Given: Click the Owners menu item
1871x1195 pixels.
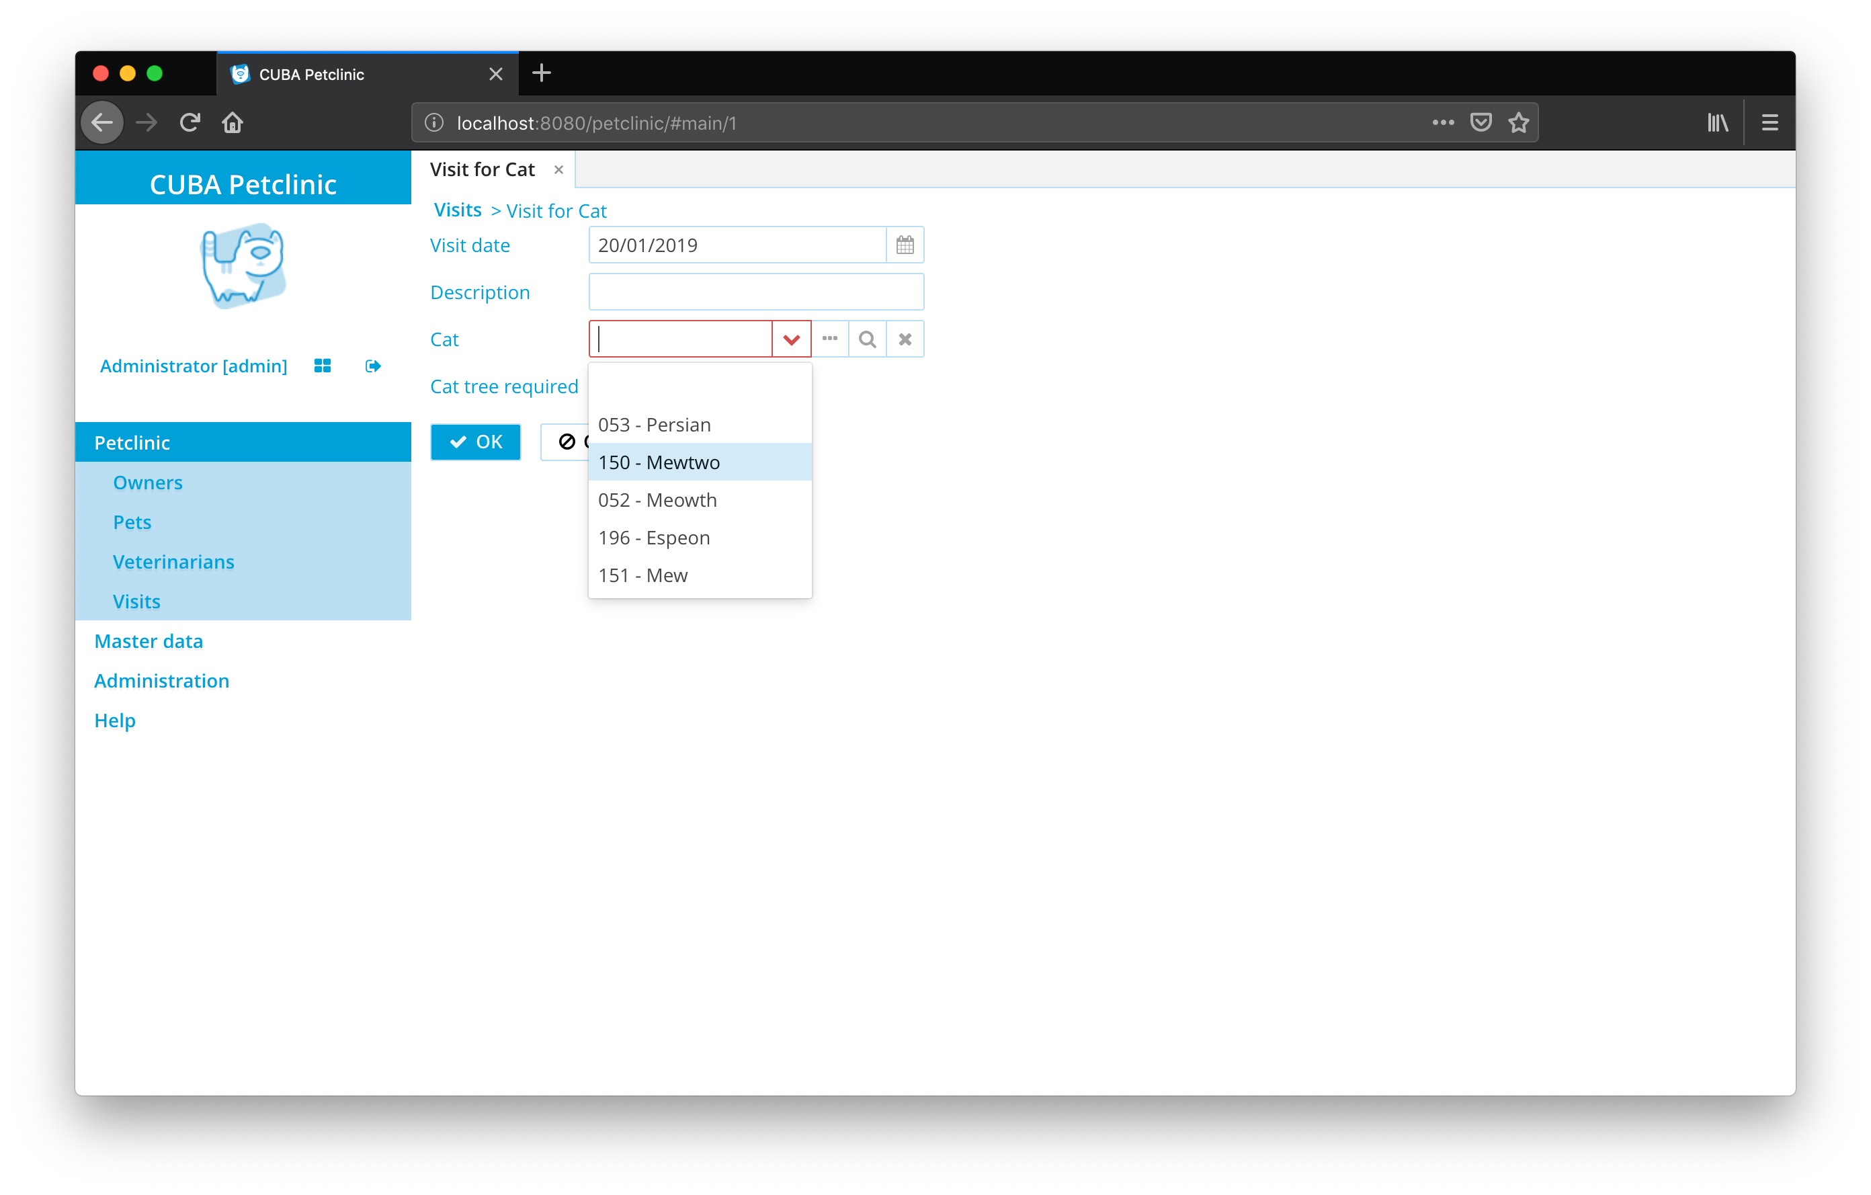Looking at the screenshot, I should coord(147,480).
